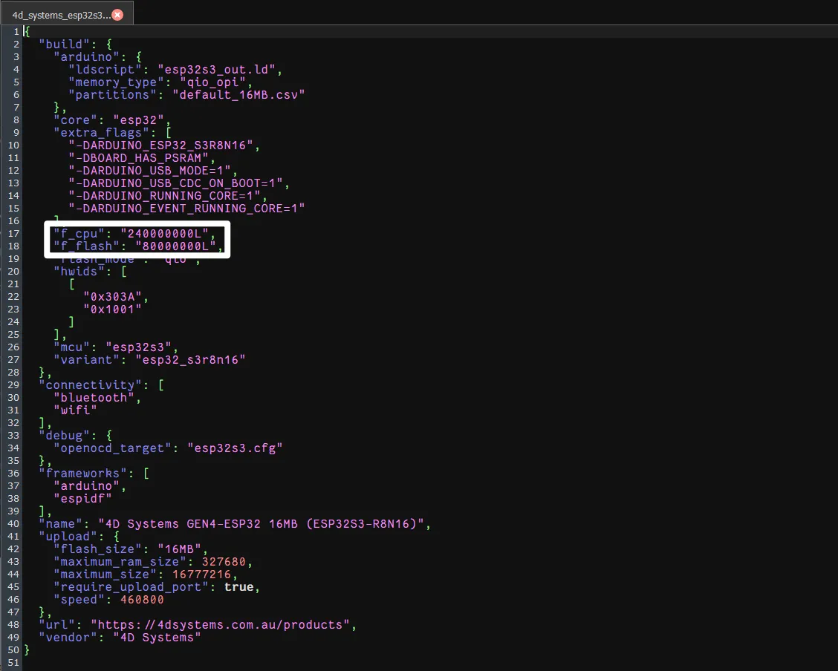Click the -DARDUINO_USB_CDC_ON_BOOT=1 flag
838x671 pixels.
click(175, 183)
